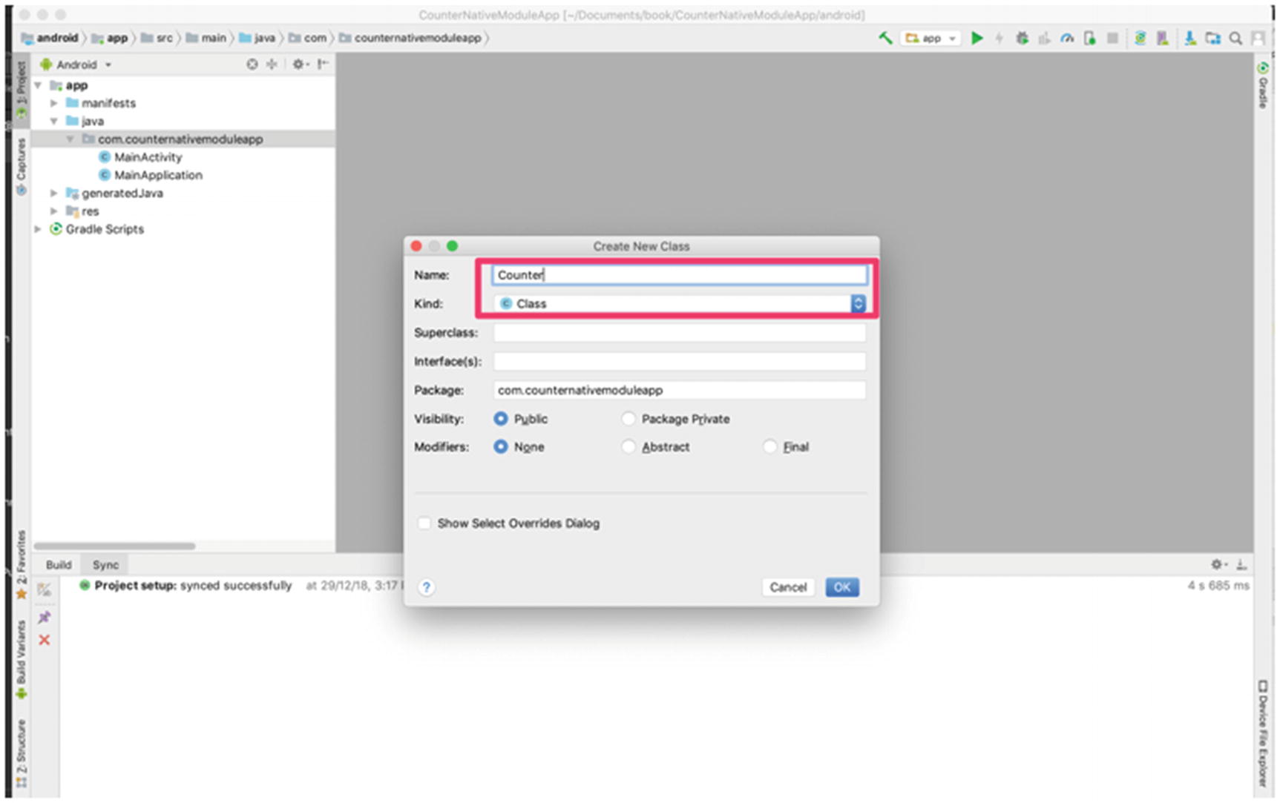
Task: Open the app run configuration dropdown
Action: click(931, 38)
